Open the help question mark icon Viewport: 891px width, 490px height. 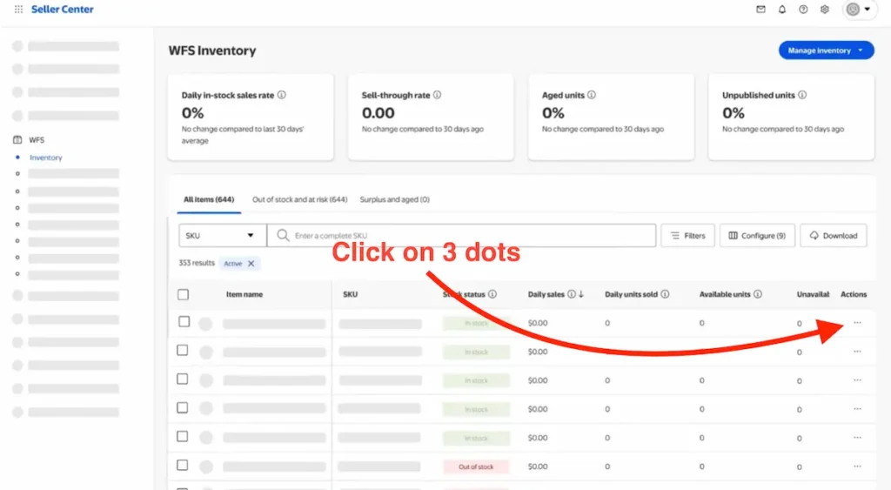pyautogui.click(x=803, y=9)
